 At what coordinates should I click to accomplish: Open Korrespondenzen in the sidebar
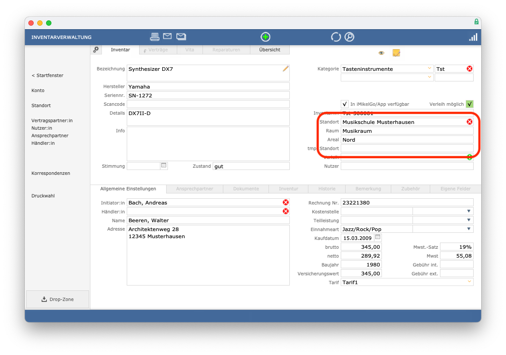[51, 173]
